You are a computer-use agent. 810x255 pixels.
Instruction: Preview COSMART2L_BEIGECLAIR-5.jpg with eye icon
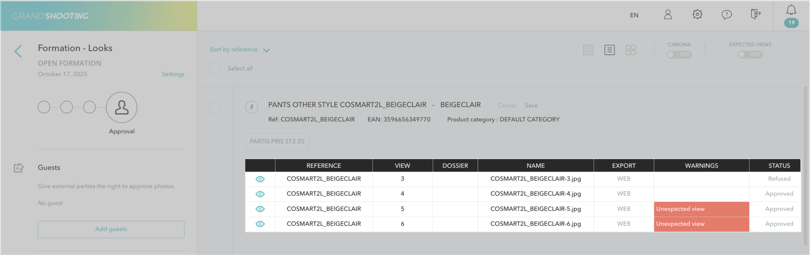point(260,209)
